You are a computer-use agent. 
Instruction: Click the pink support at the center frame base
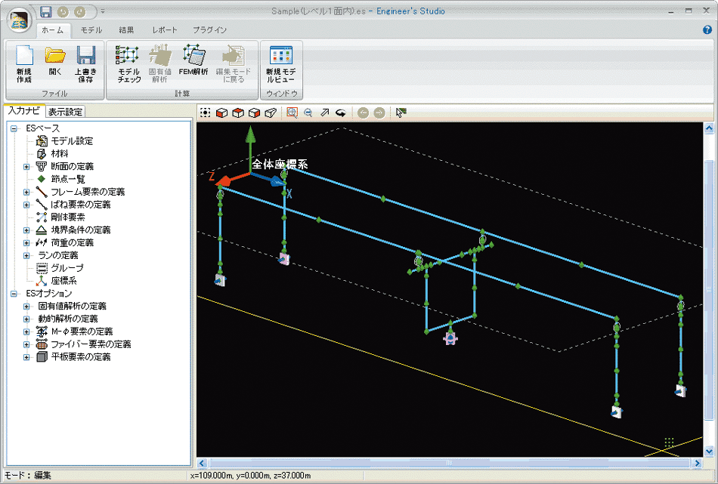pos(450,338)
